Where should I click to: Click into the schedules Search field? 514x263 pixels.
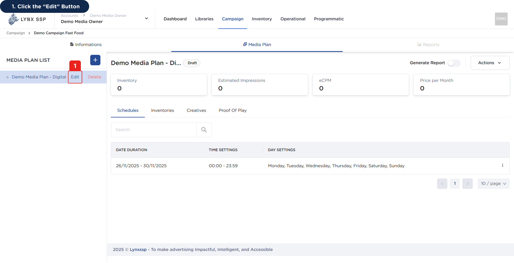point(154,130)
